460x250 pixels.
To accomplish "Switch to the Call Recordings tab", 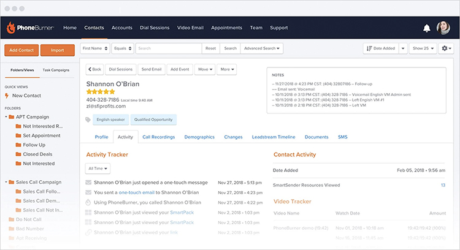I will (158, 137).
